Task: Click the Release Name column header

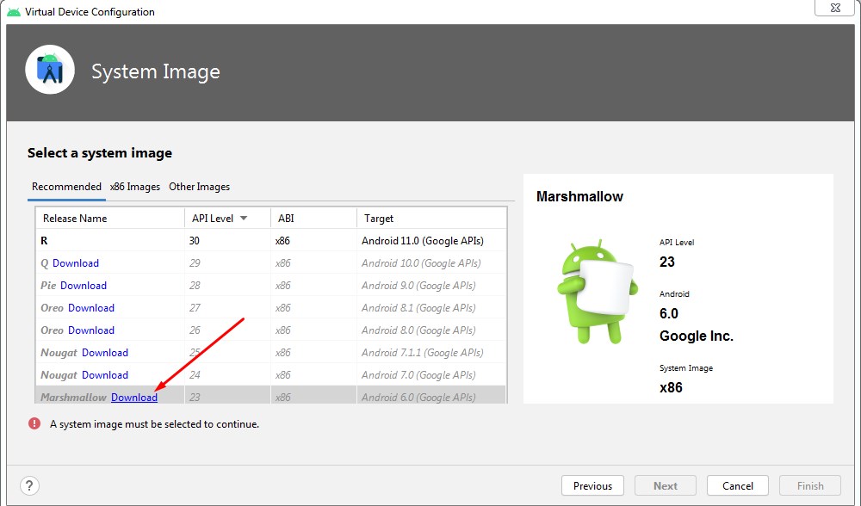Action: pyautogui.click(x=110, y=219)
